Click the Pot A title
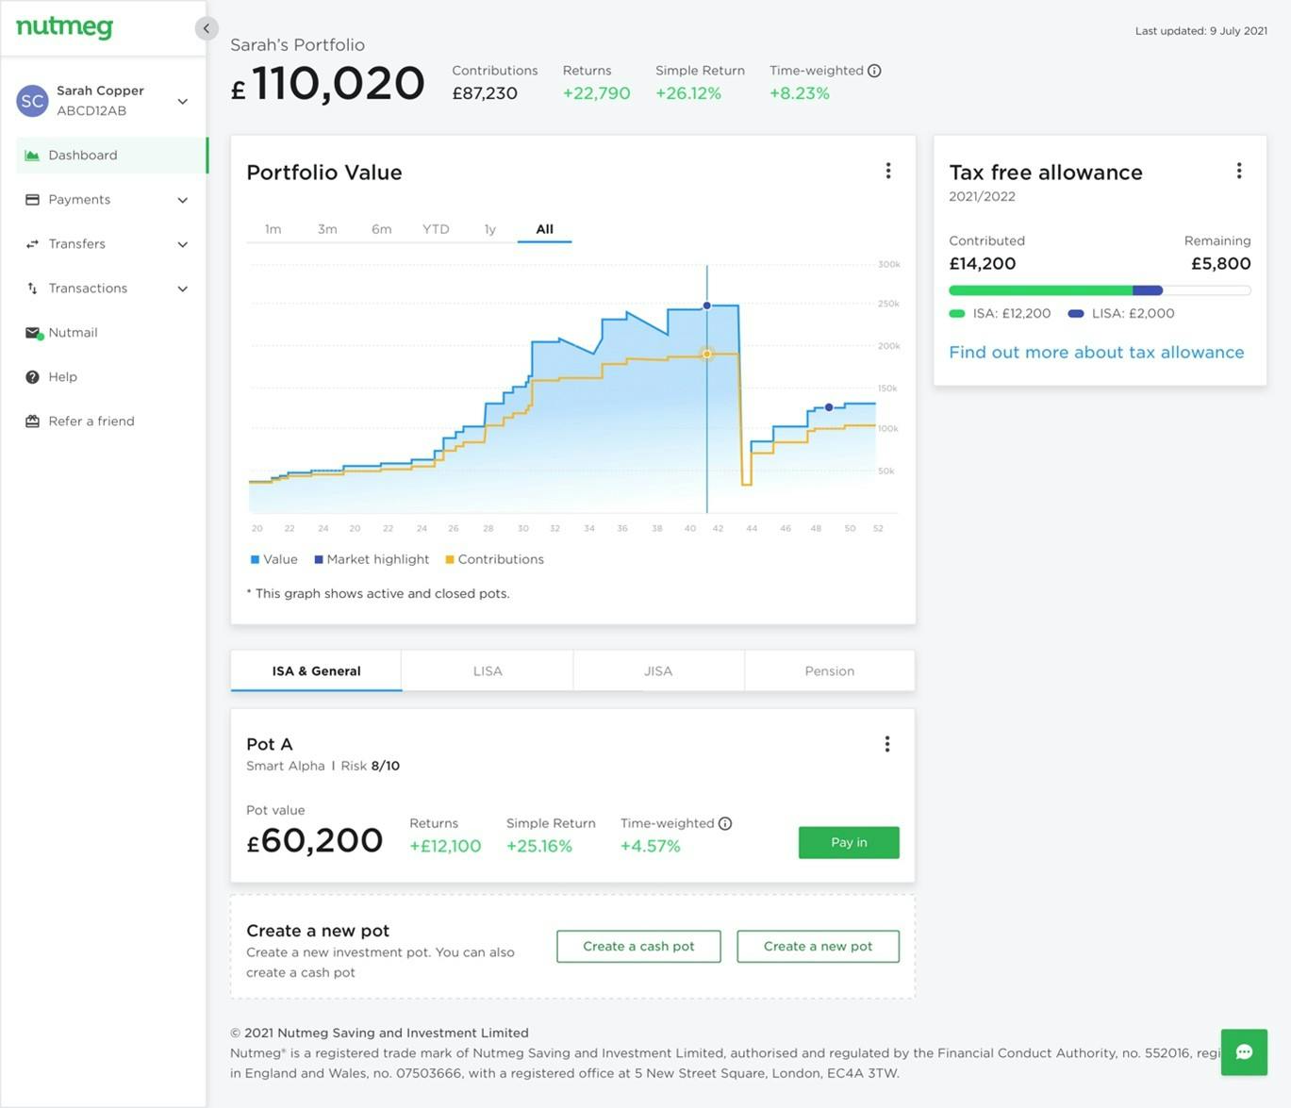The image size is (1291, 1108). 270,745
